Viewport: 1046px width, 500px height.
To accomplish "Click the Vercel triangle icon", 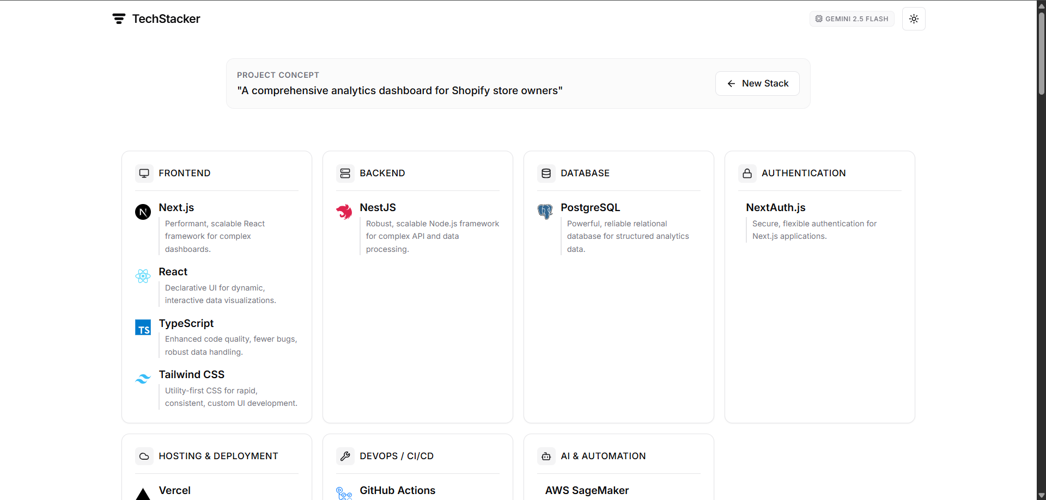I will pos(142,493).
